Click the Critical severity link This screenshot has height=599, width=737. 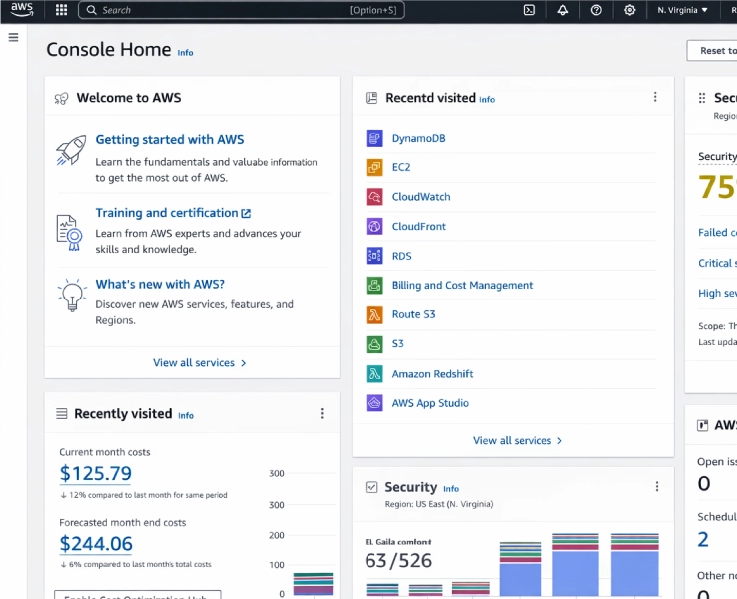click(x=717, y=263)
